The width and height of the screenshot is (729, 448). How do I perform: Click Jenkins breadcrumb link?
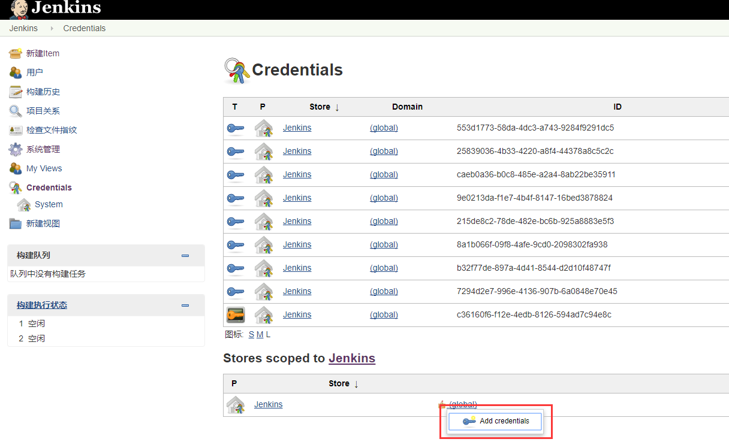pos(23,28)
